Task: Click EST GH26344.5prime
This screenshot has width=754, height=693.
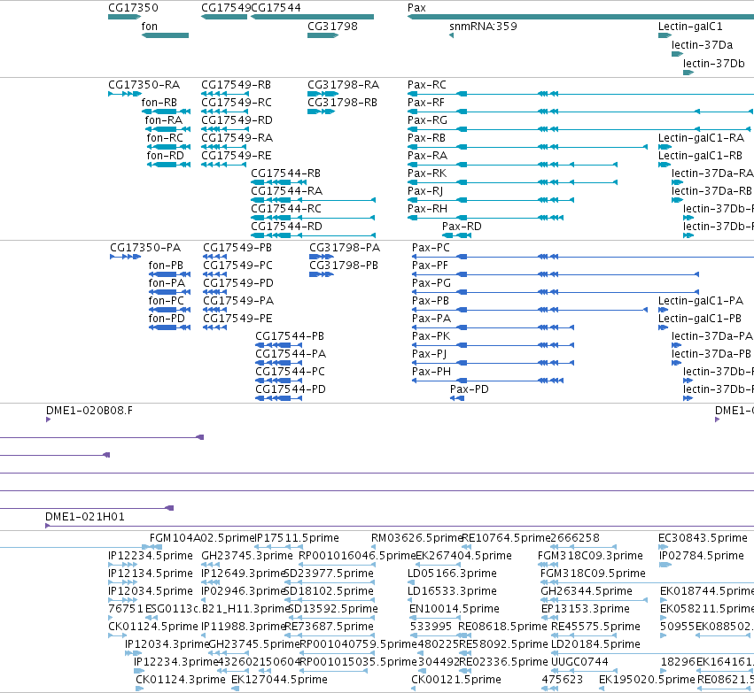Action: (595, 600)
